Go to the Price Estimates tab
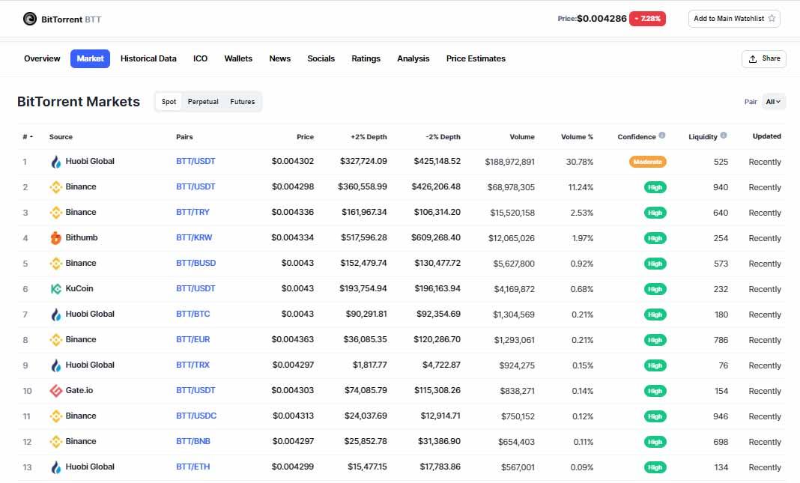Viewport: 800px width, 483px height. tap(476, 58)
